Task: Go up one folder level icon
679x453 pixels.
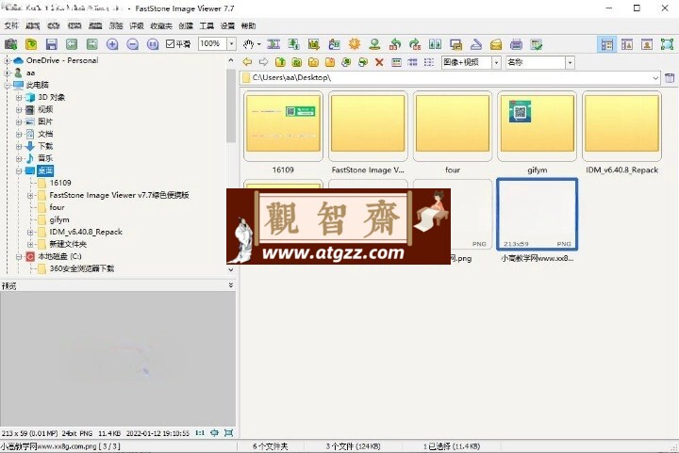Action: pos(280,62)
